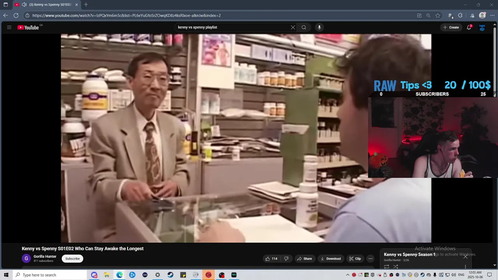Shuffle the Kenny vs Spenny playlist
498x280 pixels.
[396, 267]
